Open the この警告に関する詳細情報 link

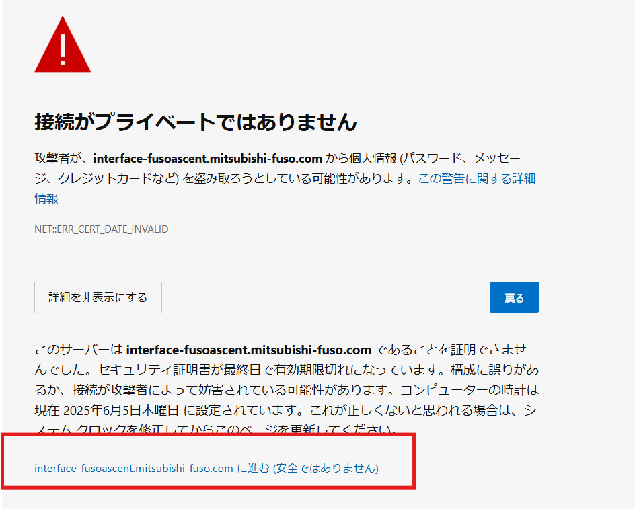476,179
